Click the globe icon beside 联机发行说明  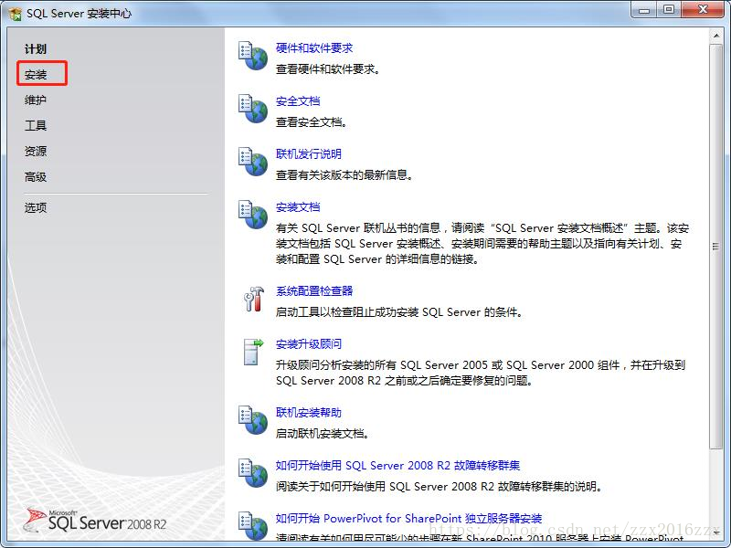253,162
